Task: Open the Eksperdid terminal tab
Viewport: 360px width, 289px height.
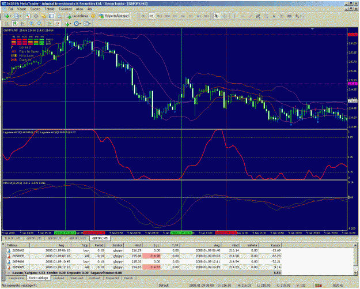Action: tap(112, 278)
